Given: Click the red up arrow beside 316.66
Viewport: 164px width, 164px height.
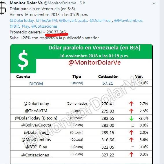Looking at the screenshot, I should point(131,140).
